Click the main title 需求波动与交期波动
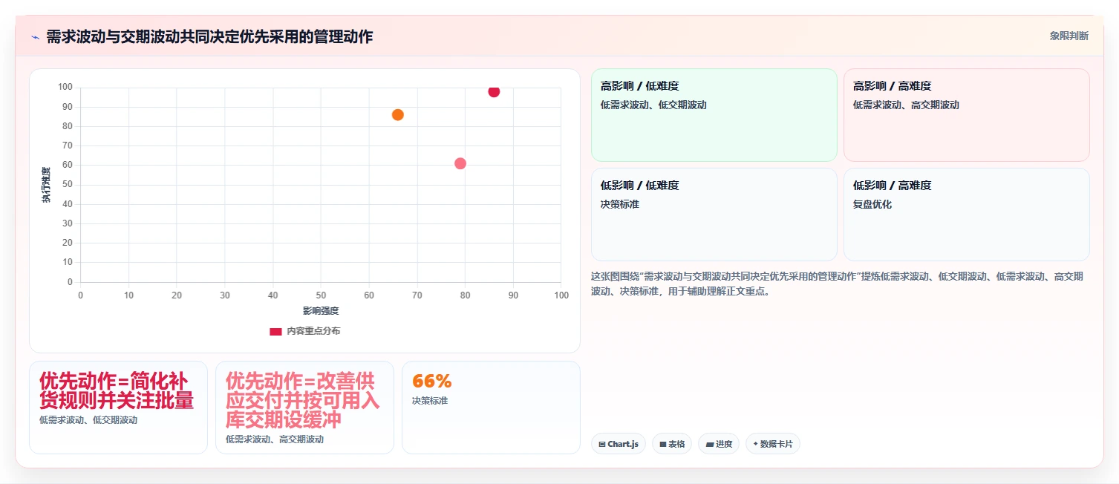 coord(209,36)
